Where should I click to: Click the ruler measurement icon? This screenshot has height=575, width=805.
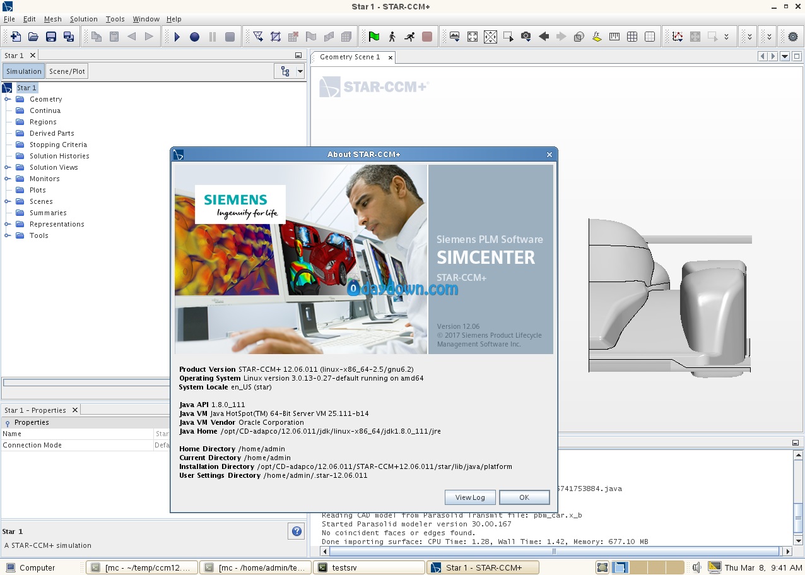click(614, 37)
